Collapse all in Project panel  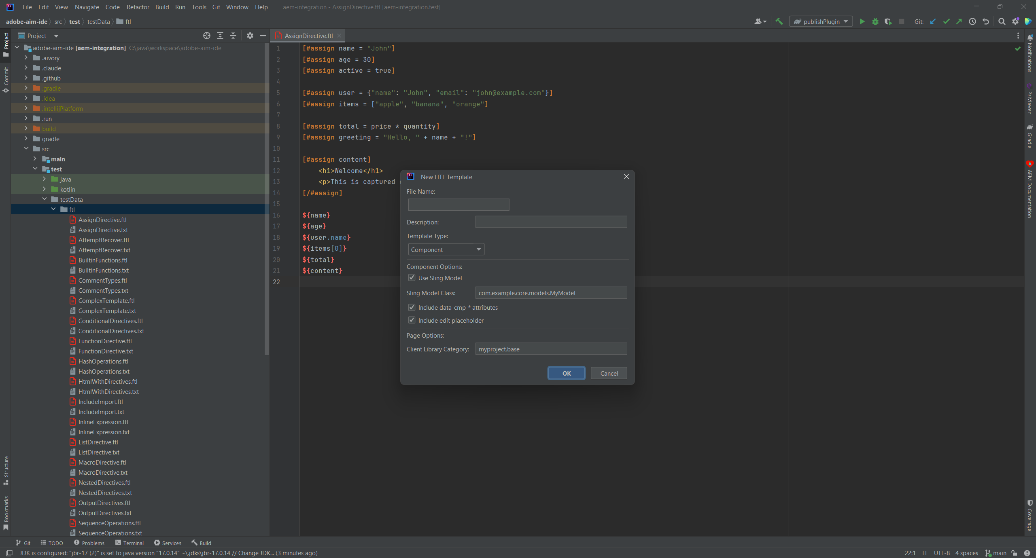[x=233, y=36]
